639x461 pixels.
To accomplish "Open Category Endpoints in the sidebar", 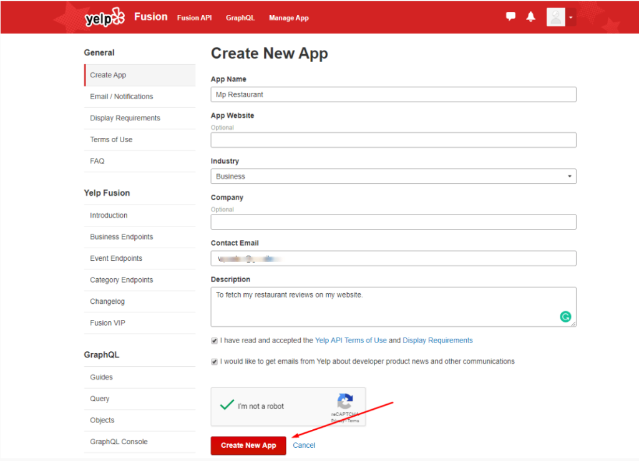I will pos(140,280).
